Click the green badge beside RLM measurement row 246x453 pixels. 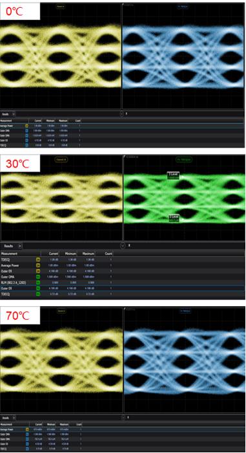[x=38, y=283]
